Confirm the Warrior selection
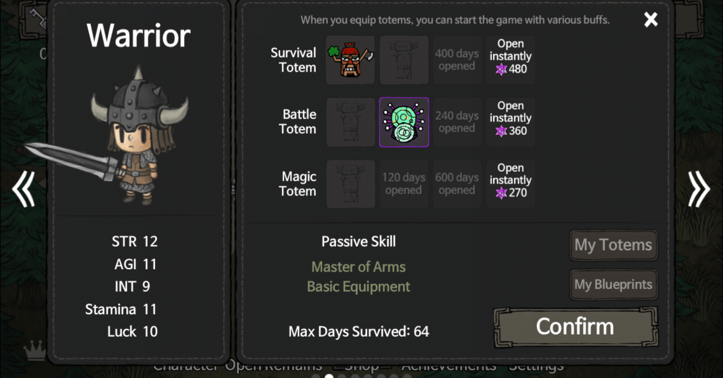This screenshot has height=378, width=723. click(x=575, y=327)
